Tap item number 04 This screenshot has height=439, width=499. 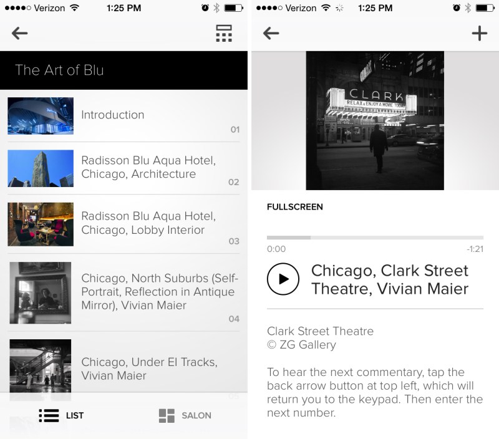pyautogui.click(x=234, y=319)
